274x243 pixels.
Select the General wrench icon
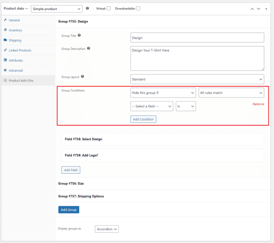tap(5, 20)
